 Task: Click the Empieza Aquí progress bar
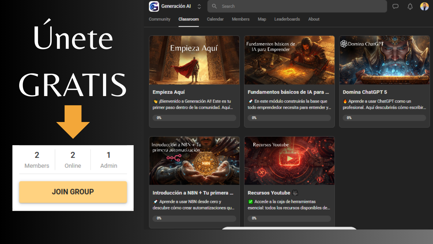(x=194, y=118)
